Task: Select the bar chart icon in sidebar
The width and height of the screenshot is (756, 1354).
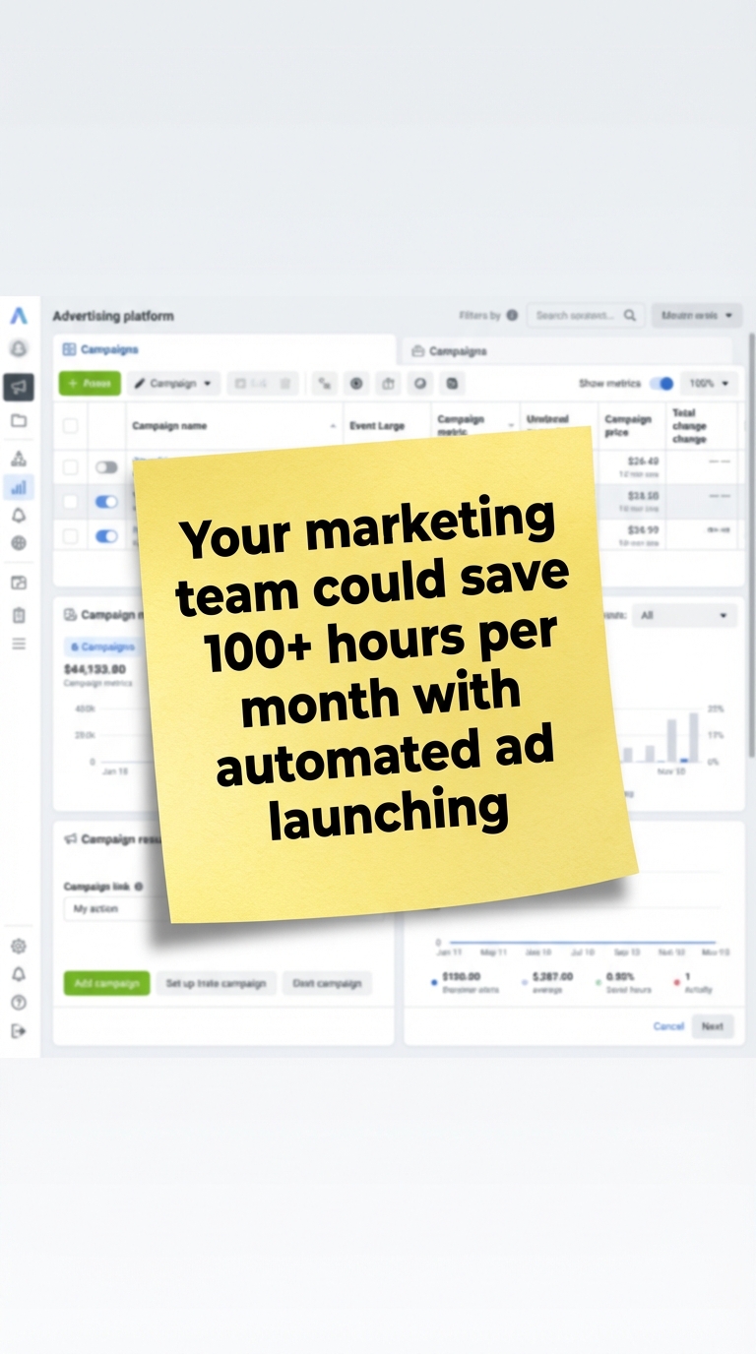Action: (19, 487)
